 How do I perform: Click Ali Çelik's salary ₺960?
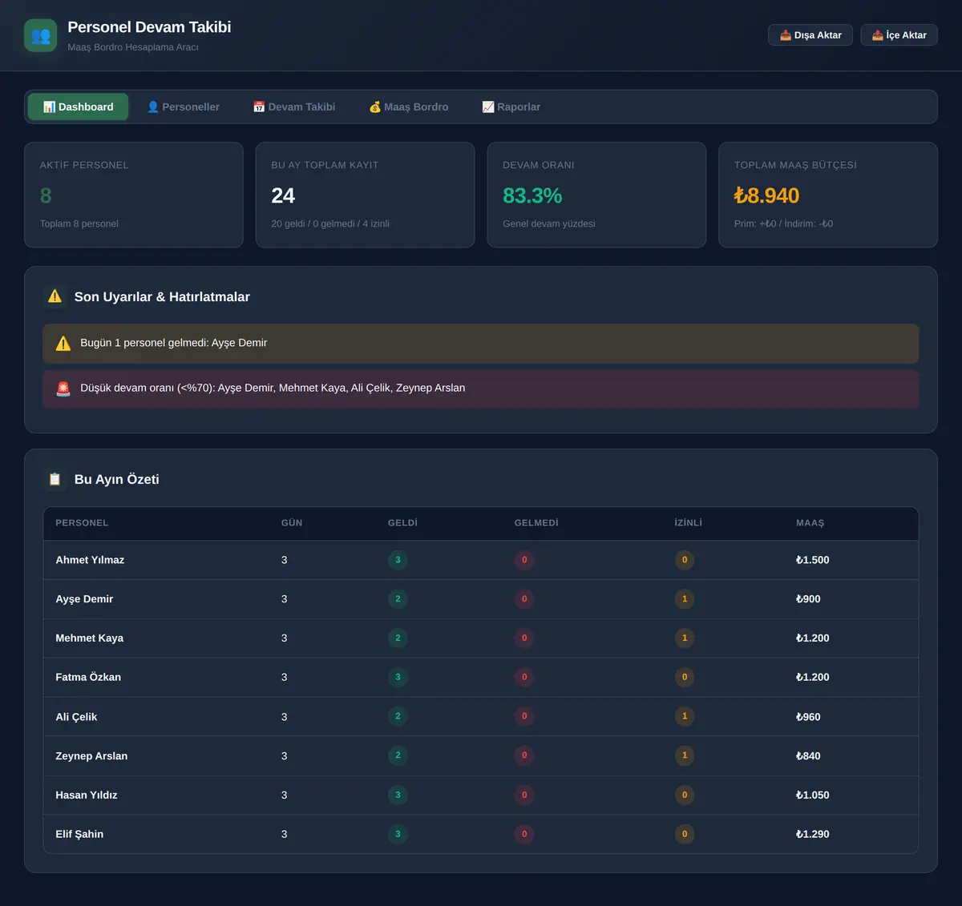pyautogui.click(x=808, y=717)
